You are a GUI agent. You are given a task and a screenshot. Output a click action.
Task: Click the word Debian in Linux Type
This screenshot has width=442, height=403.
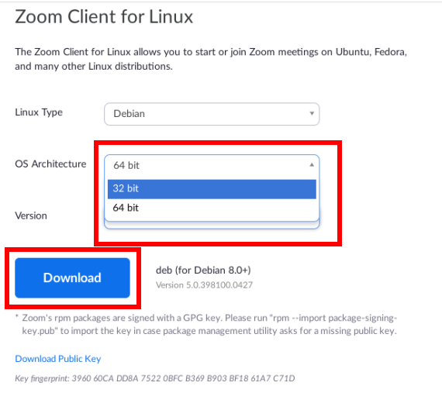129,114
